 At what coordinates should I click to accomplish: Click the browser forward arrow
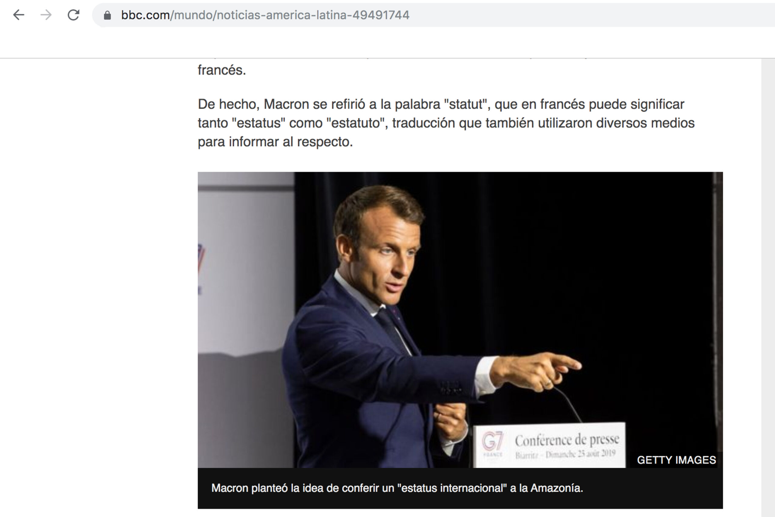(46, 15)
